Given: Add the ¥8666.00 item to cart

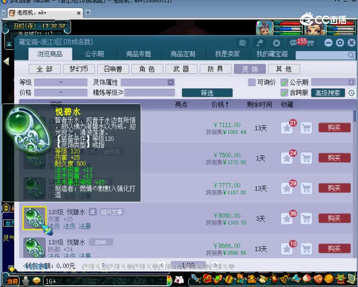Looking at the screenshot, I should [x=306, y=249].
